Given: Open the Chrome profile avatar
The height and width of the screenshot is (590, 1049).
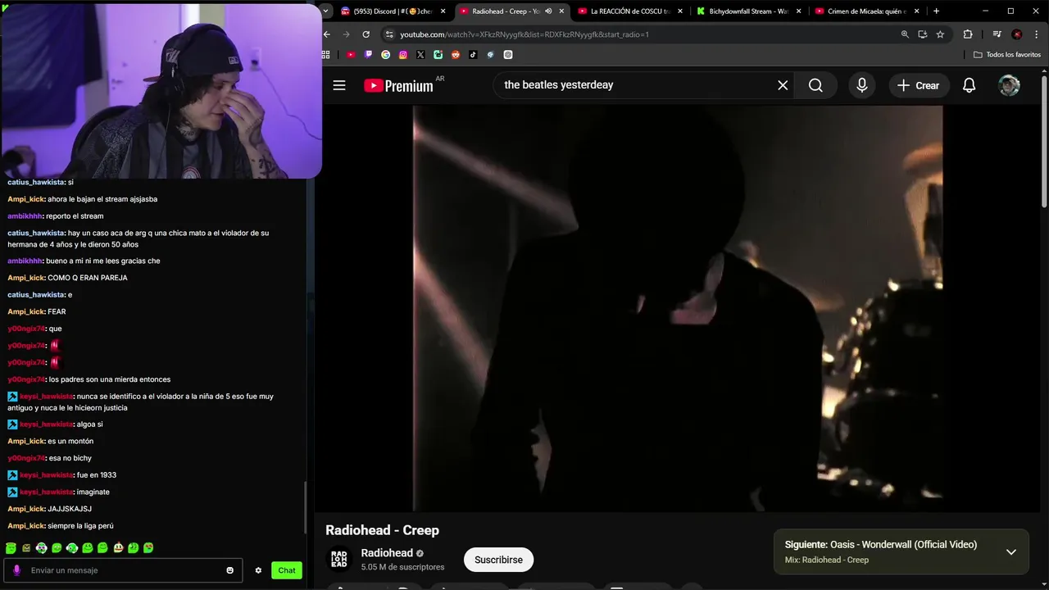Looking at the screenshot, I should pyautogui.click(x=1017, y=34).
